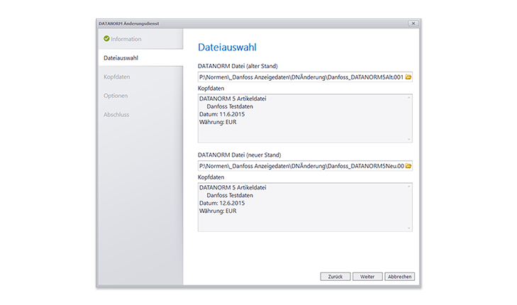Screen dimensions: 517x305
Task: Click the 'DATANORM Datei (neuer Stand)' label
Action: [x=240, y=155]
